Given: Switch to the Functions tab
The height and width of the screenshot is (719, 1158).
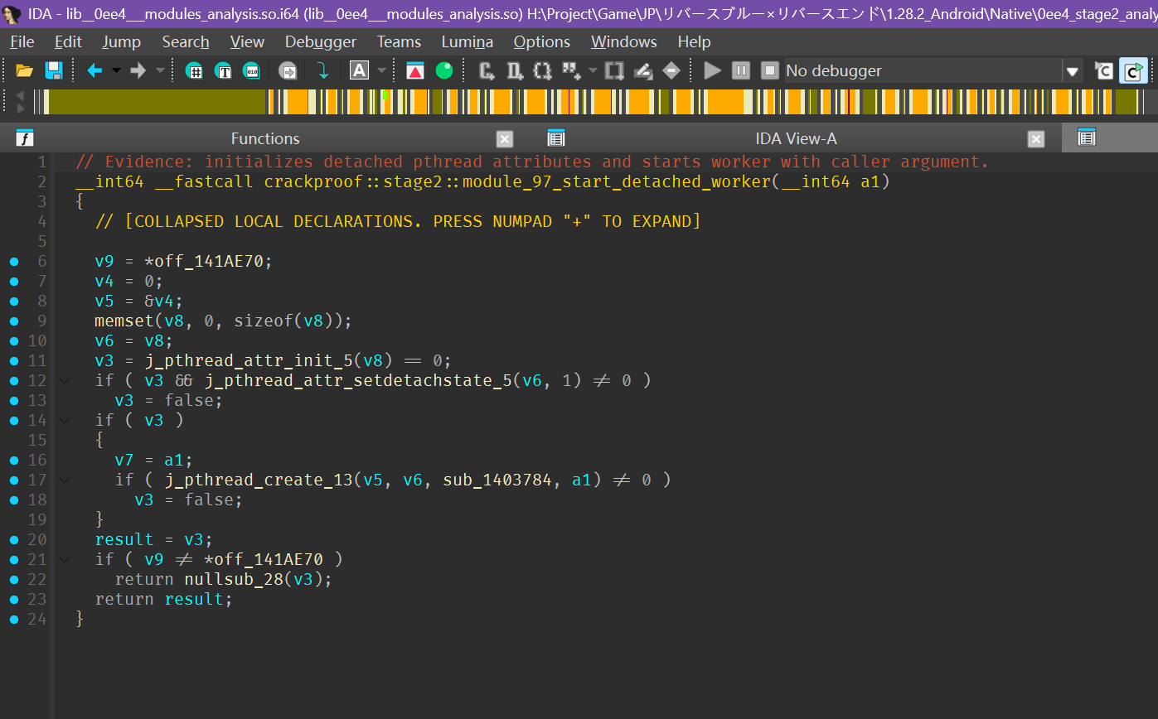Looking at the screenshot, I should pos(265,138).
